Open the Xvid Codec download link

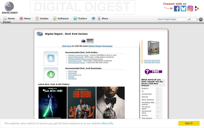[73, 73]
